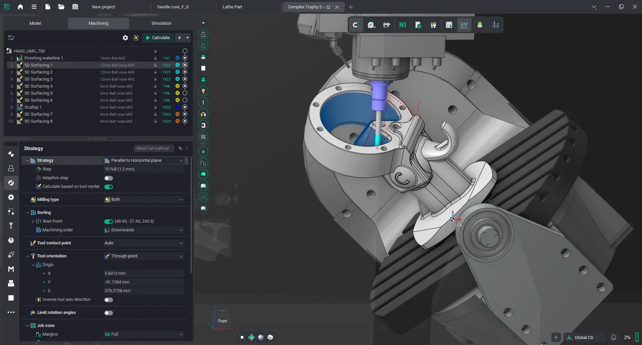The width and height of the screenshot is (642, 345).
Task: Click the sine wave icon in vertical toolbar
Action: click(203, 163)
